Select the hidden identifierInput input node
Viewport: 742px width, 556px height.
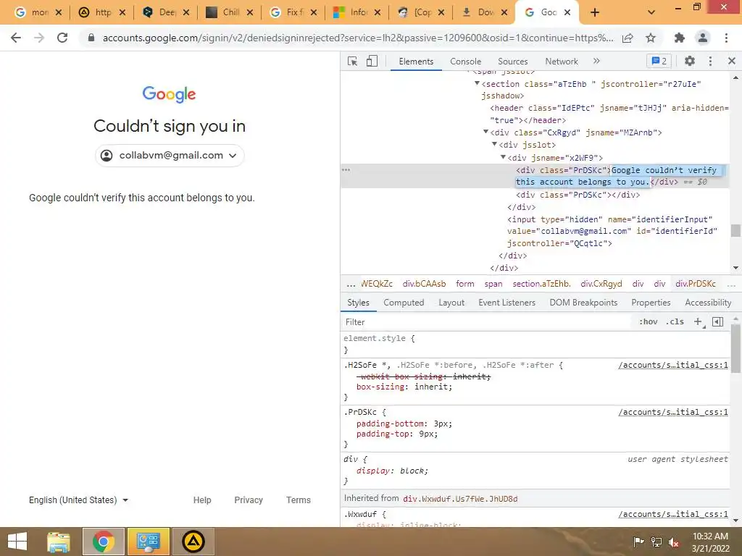(x=612, y=231)
